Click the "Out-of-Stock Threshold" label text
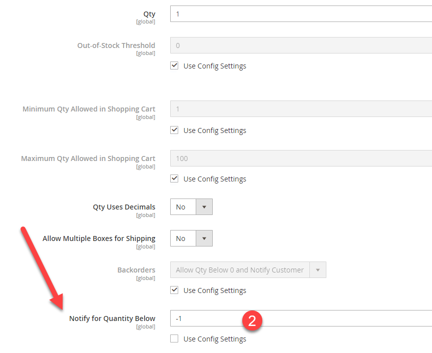 pyautogui.click(x=116, y=45)
